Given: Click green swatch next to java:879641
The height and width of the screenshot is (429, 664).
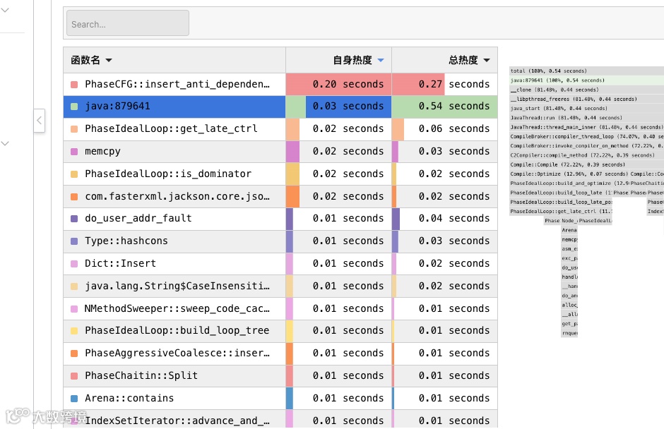Looking at the screenshot, I should [74, 107].
